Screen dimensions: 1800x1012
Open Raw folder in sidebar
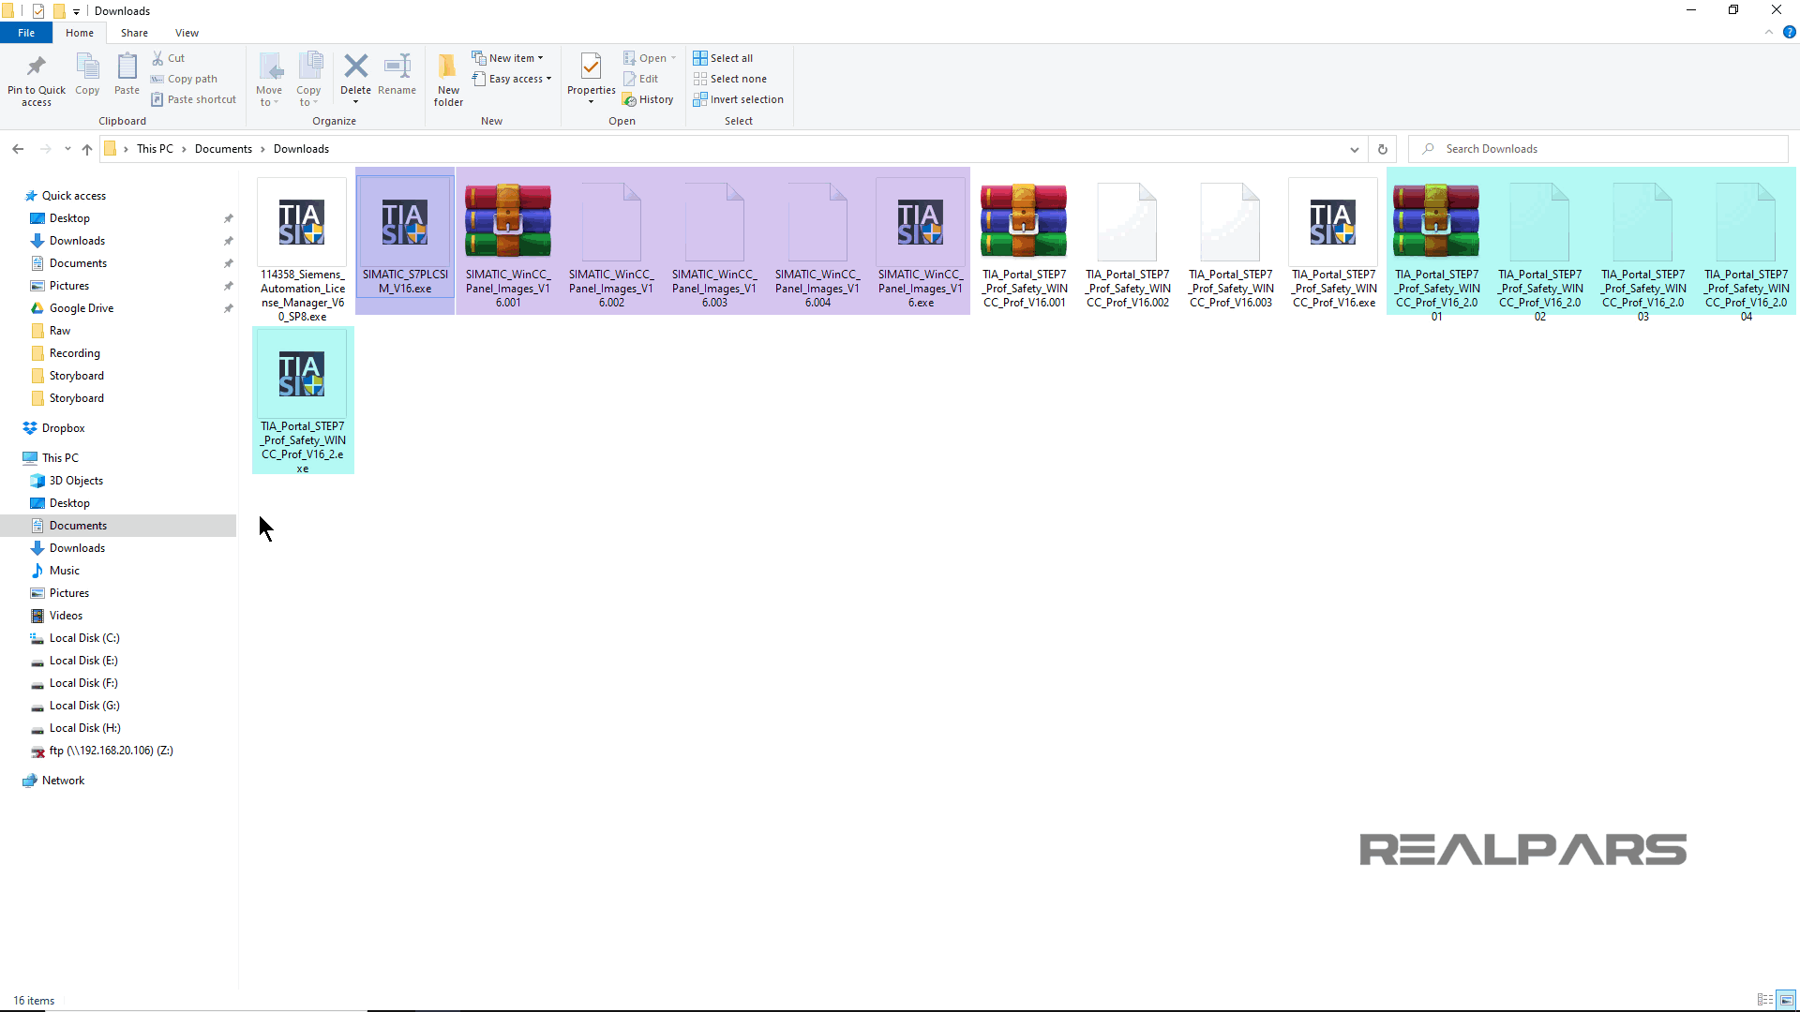click(x=59, y=331)
